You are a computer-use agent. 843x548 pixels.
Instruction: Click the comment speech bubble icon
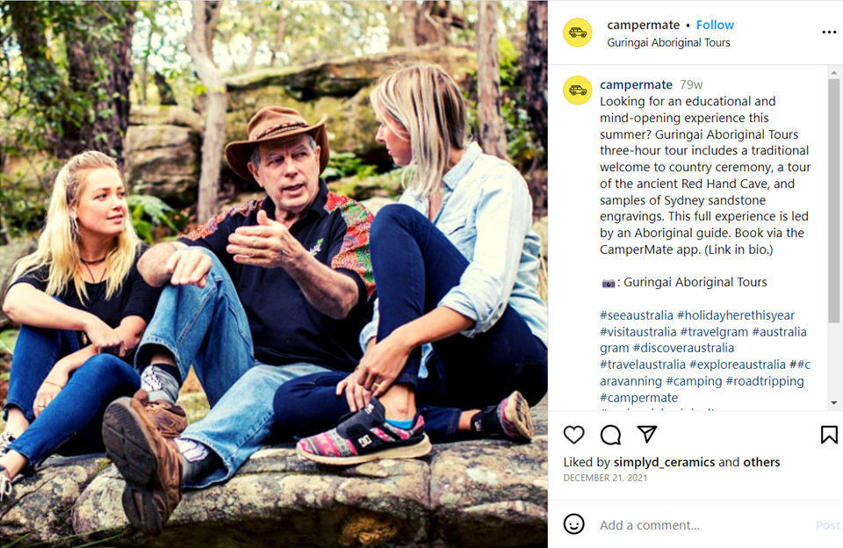(x=610, y=435)
